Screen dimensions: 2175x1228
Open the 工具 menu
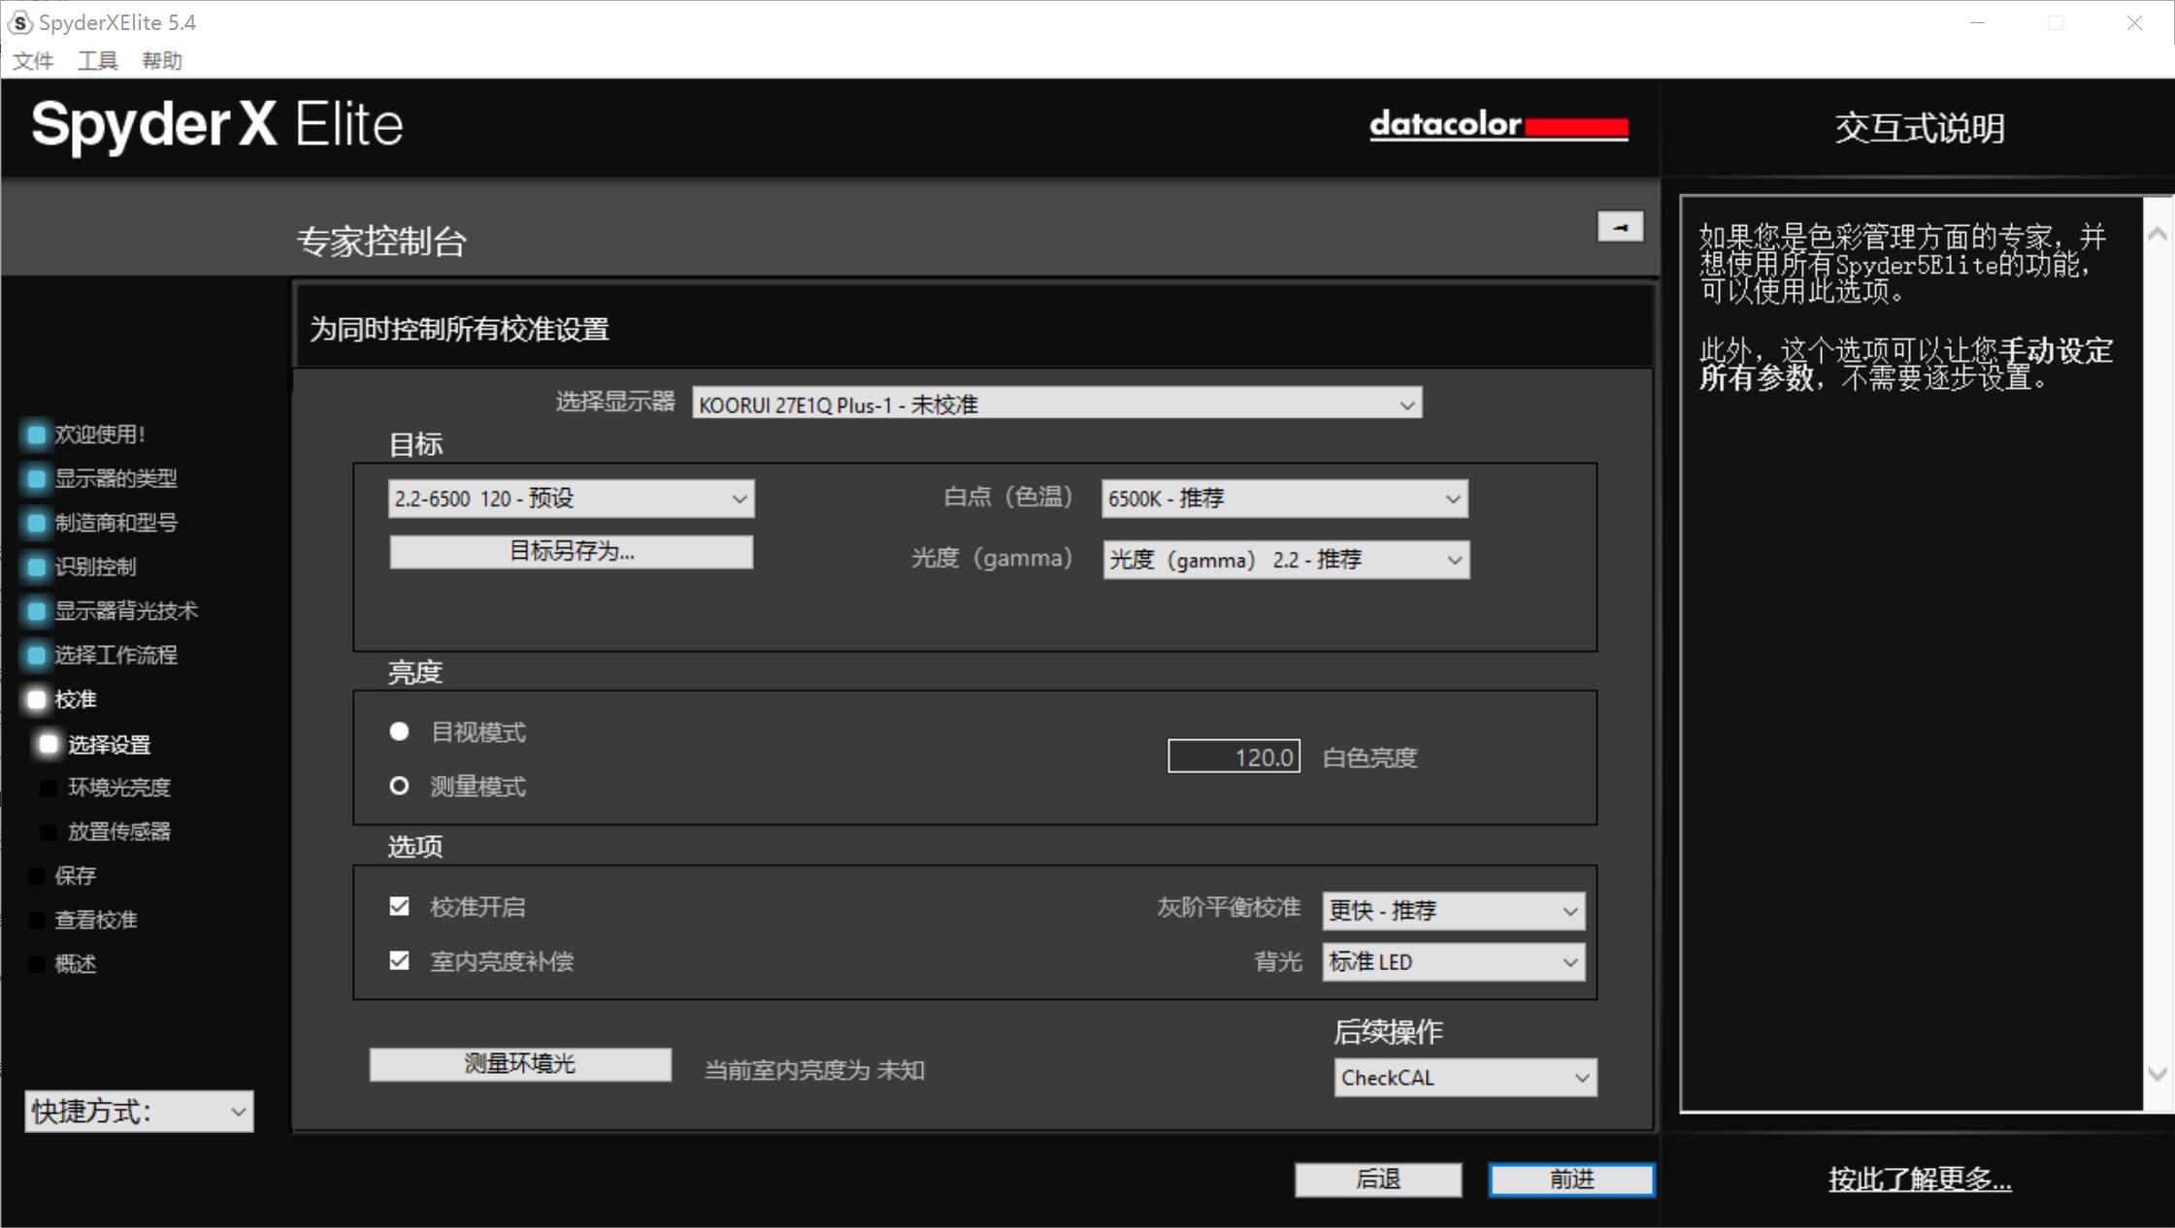tap(97, 61)
